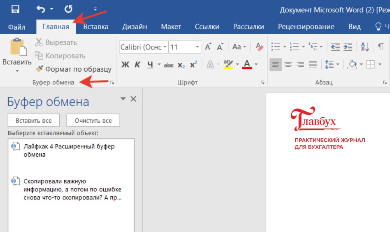Screen dimensions: 390x232
Task: Open the font size dropdown arrow
Action: point(197,47)
